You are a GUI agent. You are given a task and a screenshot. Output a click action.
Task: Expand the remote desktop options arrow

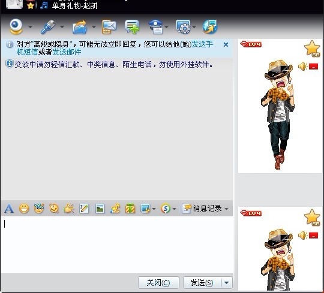194,27
